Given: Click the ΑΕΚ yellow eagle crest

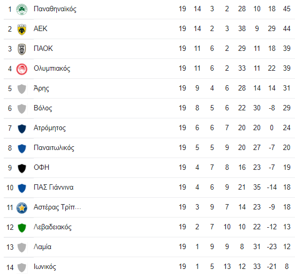Looking at the screenshot, I should 22,29.
